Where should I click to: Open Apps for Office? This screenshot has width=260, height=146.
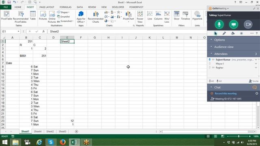[81, 17]
